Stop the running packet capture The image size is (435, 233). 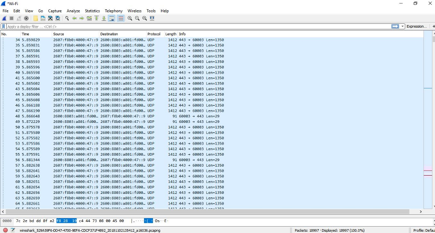(x=11, y=18)
